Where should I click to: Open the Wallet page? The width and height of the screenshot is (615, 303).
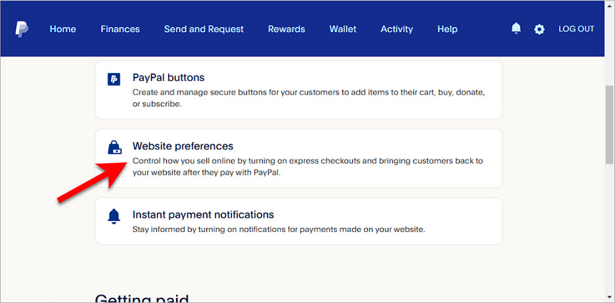pos(343,29)
